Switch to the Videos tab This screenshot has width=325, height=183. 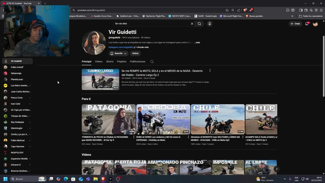coord(99,62)
